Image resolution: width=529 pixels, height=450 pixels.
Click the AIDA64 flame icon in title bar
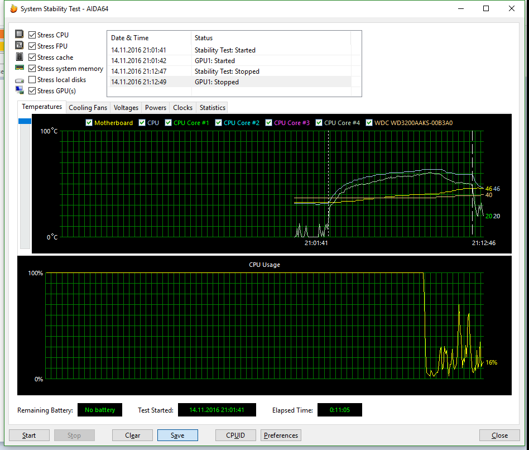[x=13, y=8]
